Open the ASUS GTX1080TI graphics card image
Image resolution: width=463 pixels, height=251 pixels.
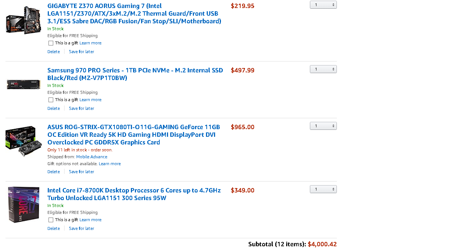pos(24,142)
